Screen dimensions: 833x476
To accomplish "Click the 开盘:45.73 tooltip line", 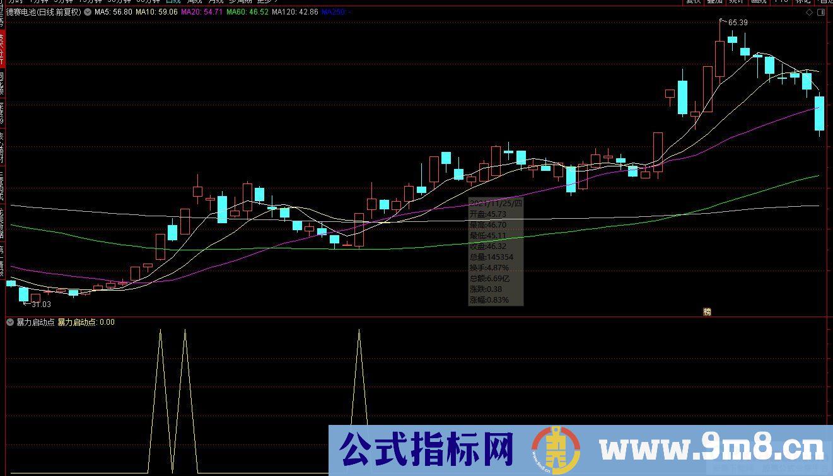I will click(x=488, y=214).
